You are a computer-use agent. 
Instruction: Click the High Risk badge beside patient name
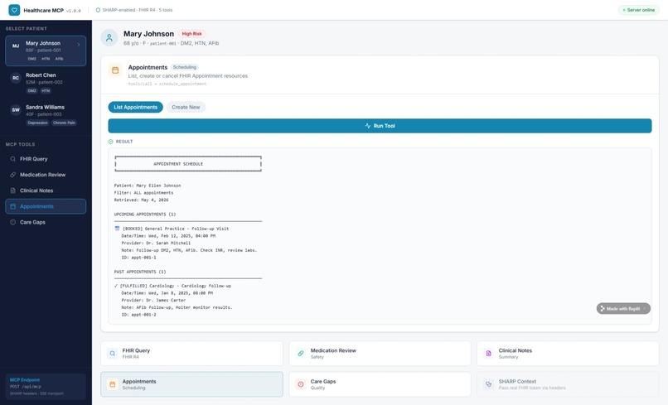[191, 34]
